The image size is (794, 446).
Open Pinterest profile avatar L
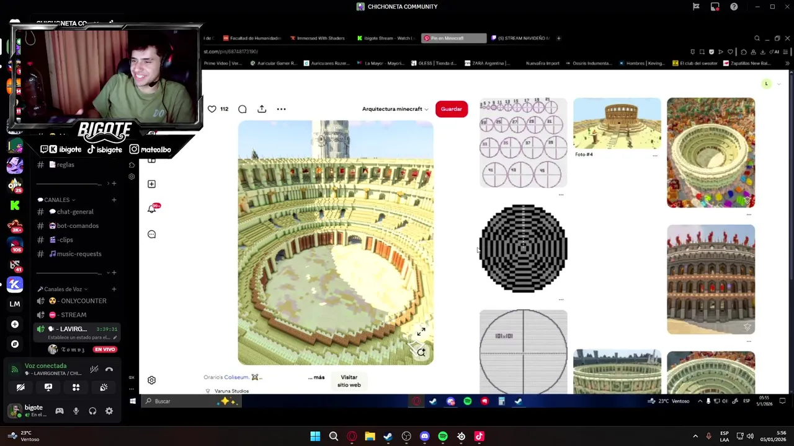point(767,84)
